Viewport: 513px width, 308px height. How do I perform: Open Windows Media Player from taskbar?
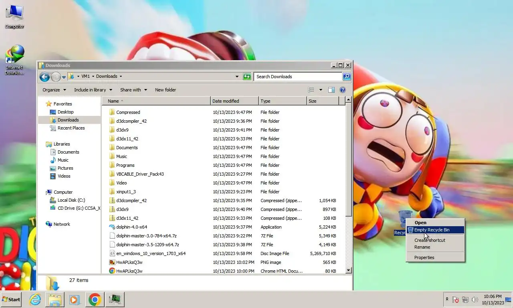click(x=75, y=300)
